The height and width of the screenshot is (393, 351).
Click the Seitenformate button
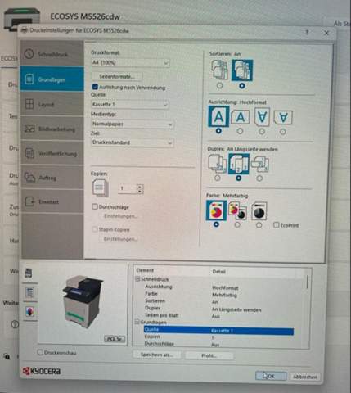point(117,76)
